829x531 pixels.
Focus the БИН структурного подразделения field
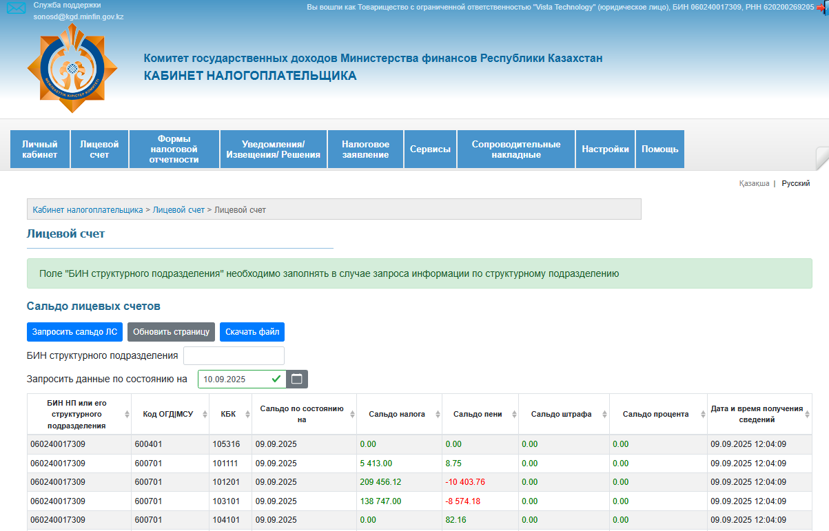click(234, 356)
